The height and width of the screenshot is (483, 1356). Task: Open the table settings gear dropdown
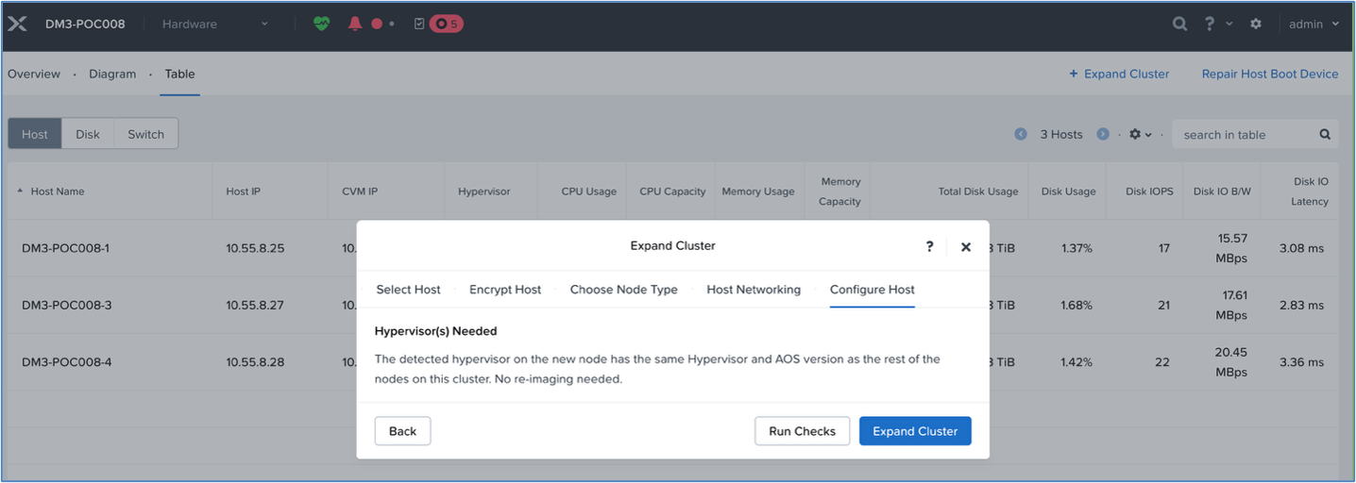[1141, 134]
